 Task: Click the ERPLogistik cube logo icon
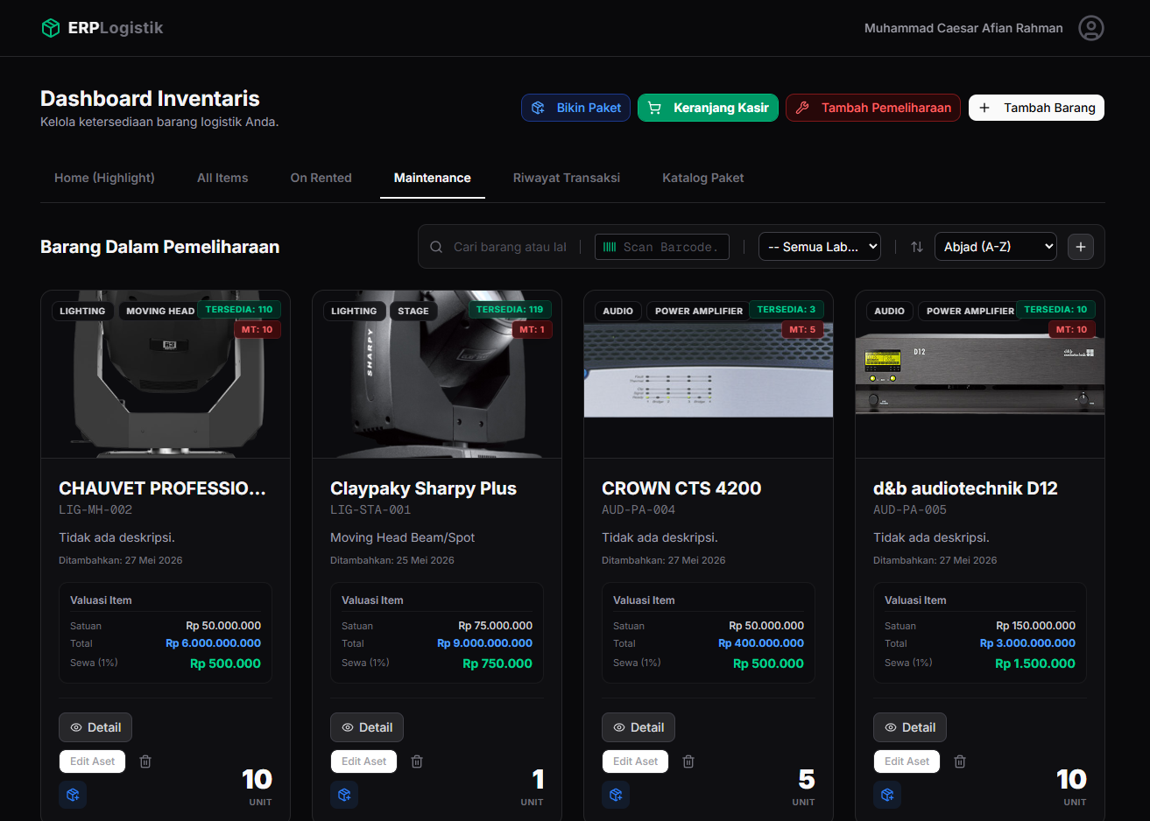point(51,28)
